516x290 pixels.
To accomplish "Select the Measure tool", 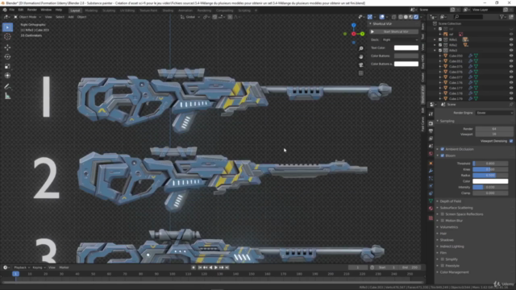I will click(7, 96).
